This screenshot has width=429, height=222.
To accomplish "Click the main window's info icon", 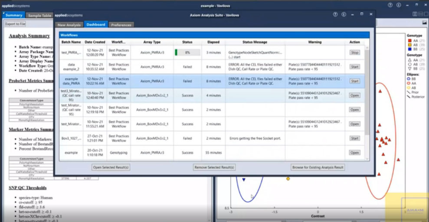I will click(399, 5).
